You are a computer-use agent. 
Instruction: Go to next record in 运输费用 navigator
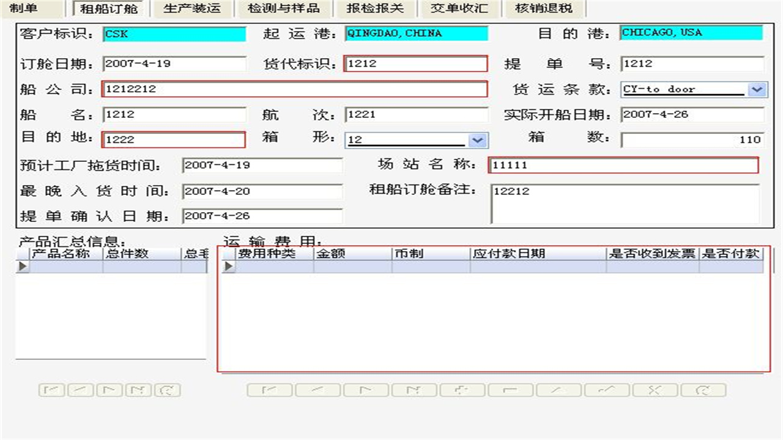pos(365,389)
